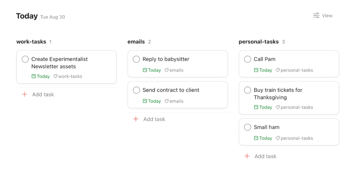Click the Today date on Buy train tickets

coord(266,108)
